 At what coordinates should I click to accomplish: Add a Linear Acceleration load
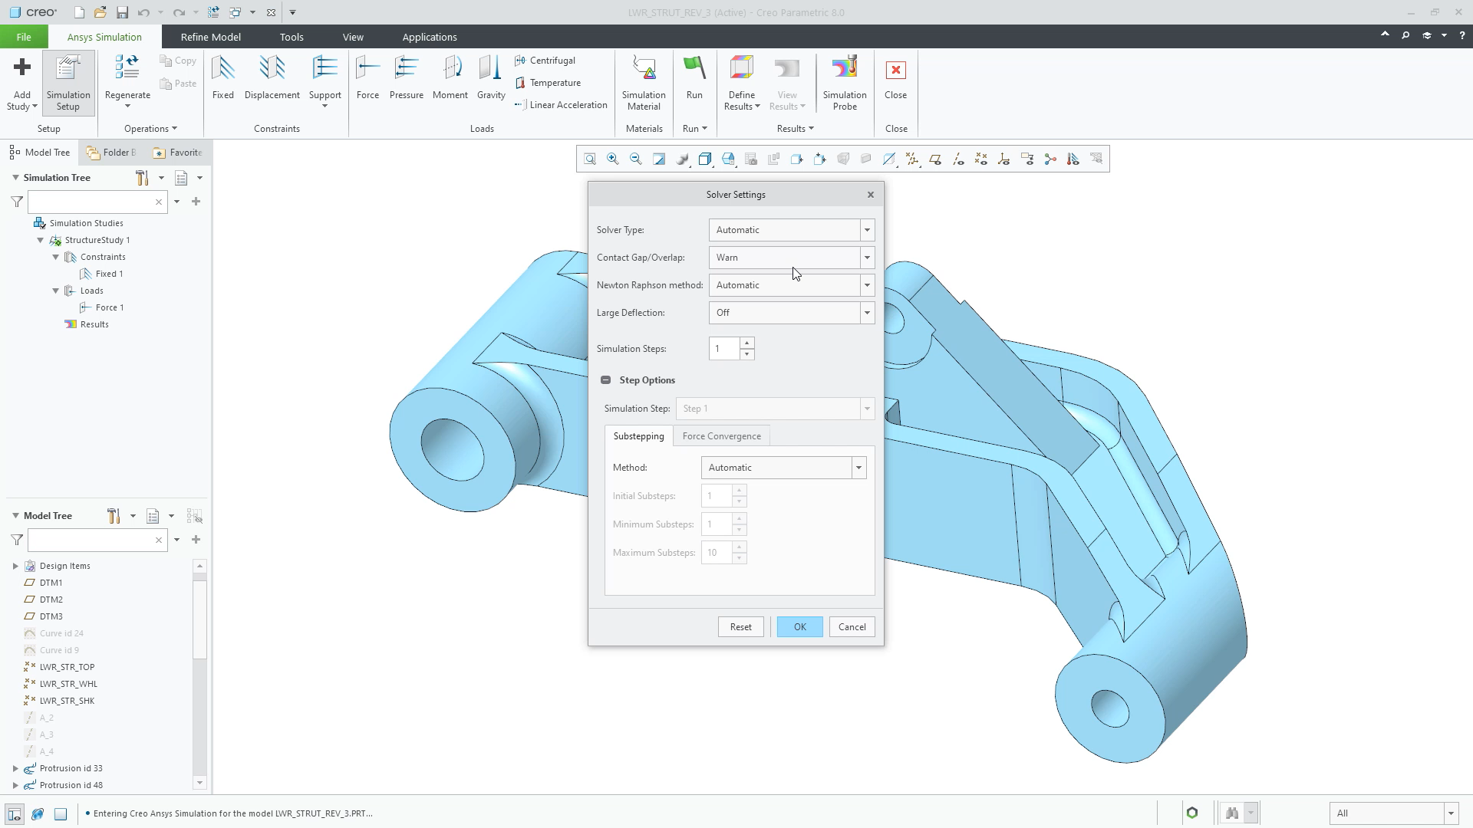tap(561, 105)
